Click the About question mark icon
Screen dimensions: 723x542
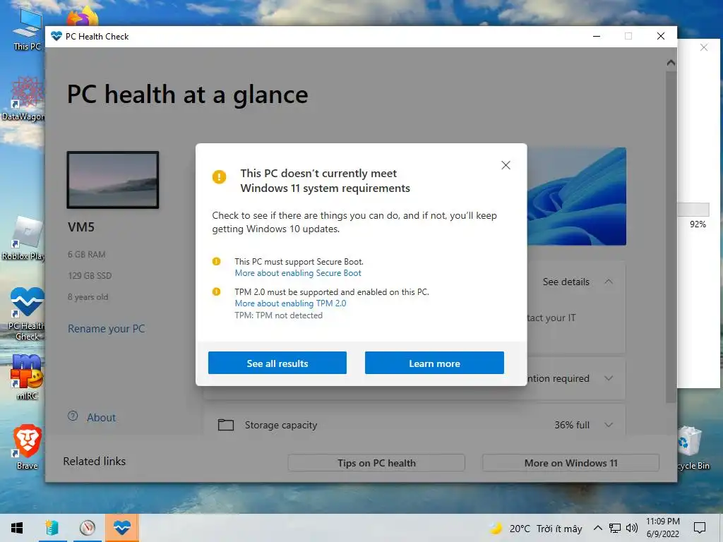[73, 416]
